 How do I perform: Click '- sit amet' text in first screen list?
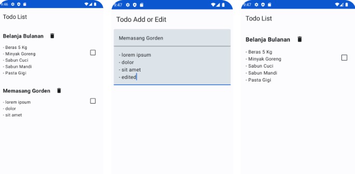point(13,115)
